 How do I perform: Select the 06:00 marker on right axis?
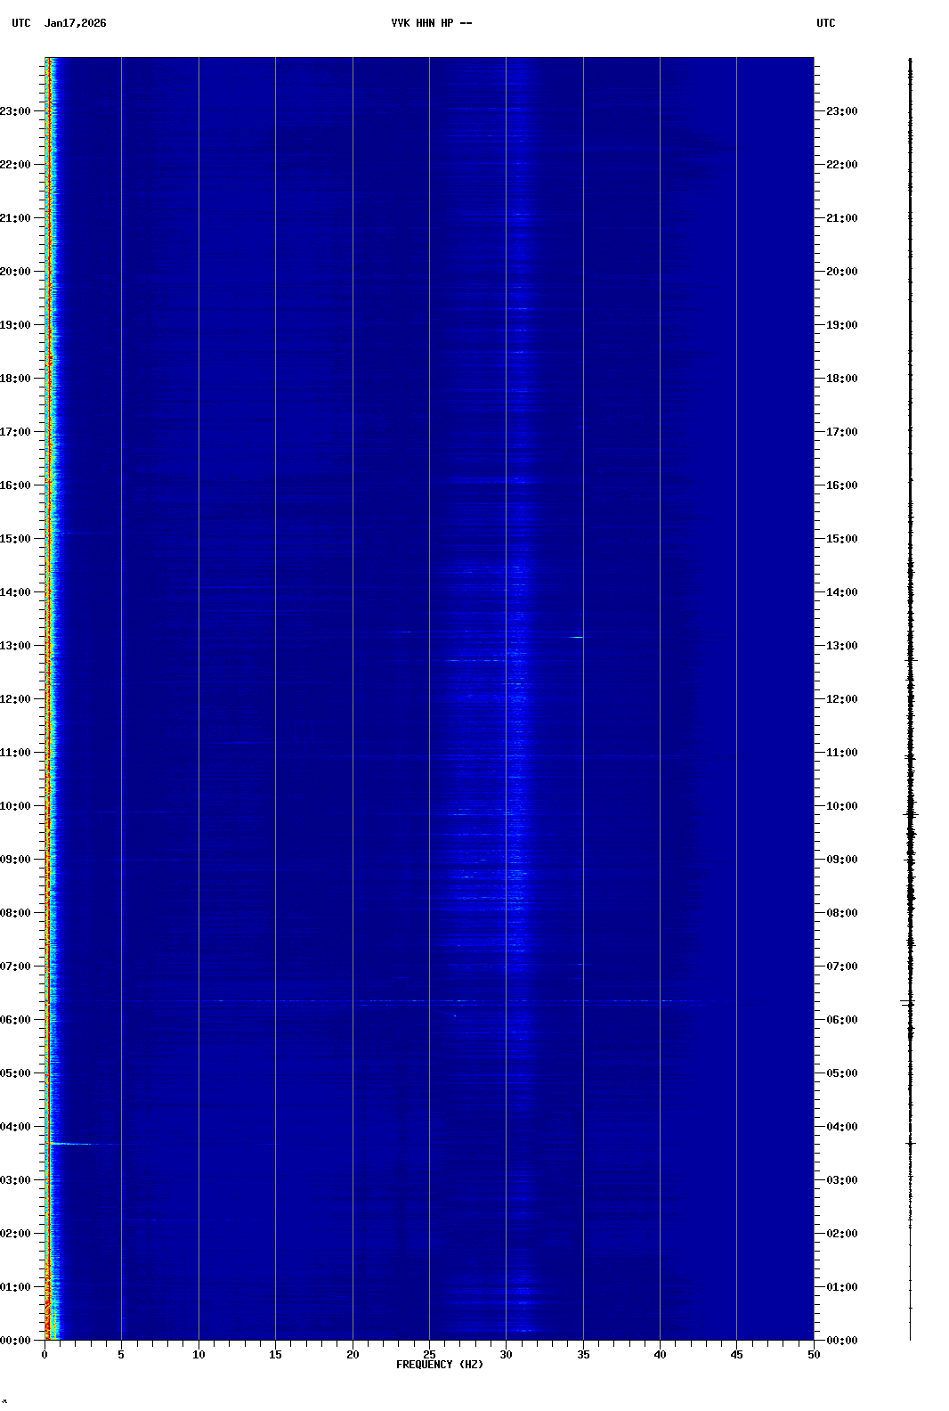(841, 1020)
